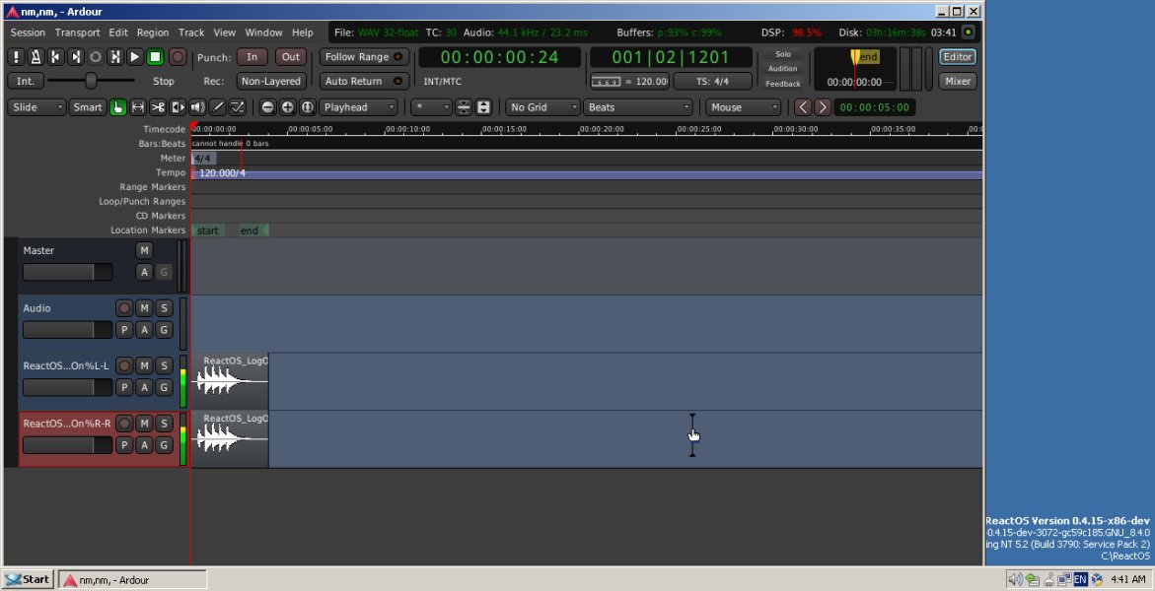Nudge earlier using the left arrow button

803,107
